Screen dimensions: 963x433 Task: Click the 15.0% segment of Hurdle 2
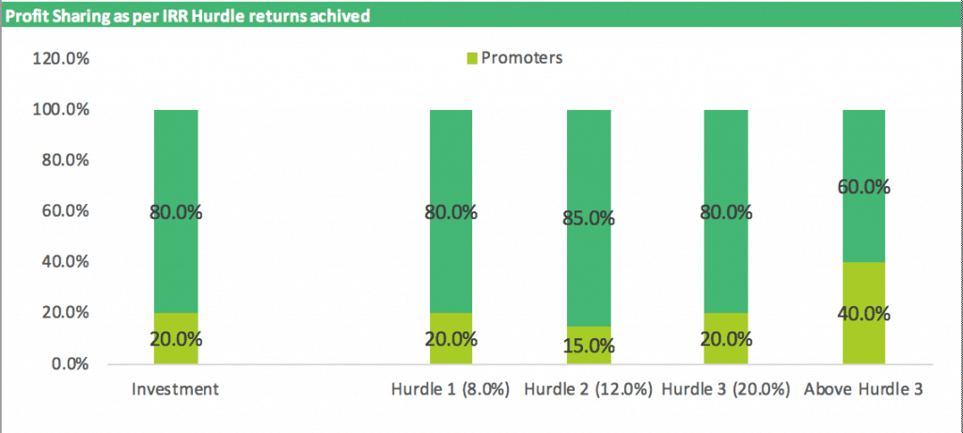589,346
